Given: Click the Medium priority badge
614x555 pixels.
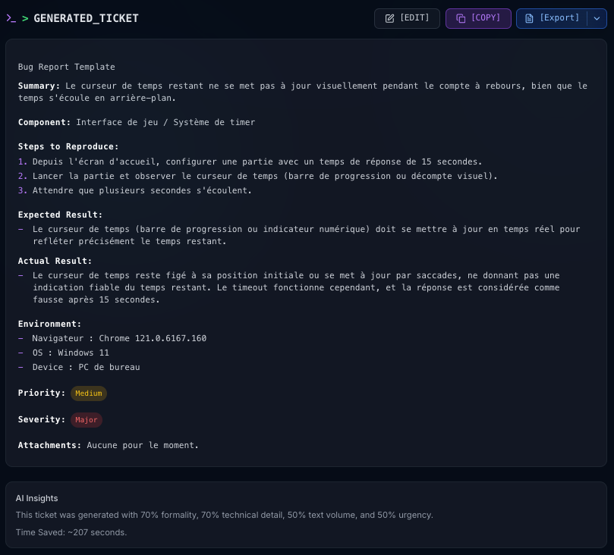Looking at the screenshot, I should click(89, 394).
